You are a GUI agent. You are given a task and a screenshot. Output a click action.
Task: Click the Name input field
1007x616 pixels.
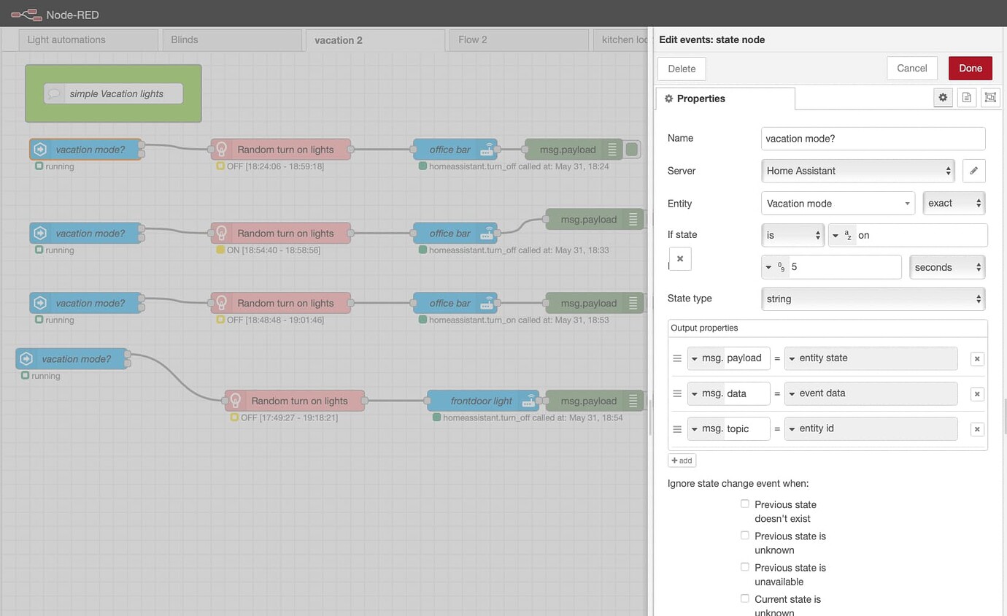(873, 138)
